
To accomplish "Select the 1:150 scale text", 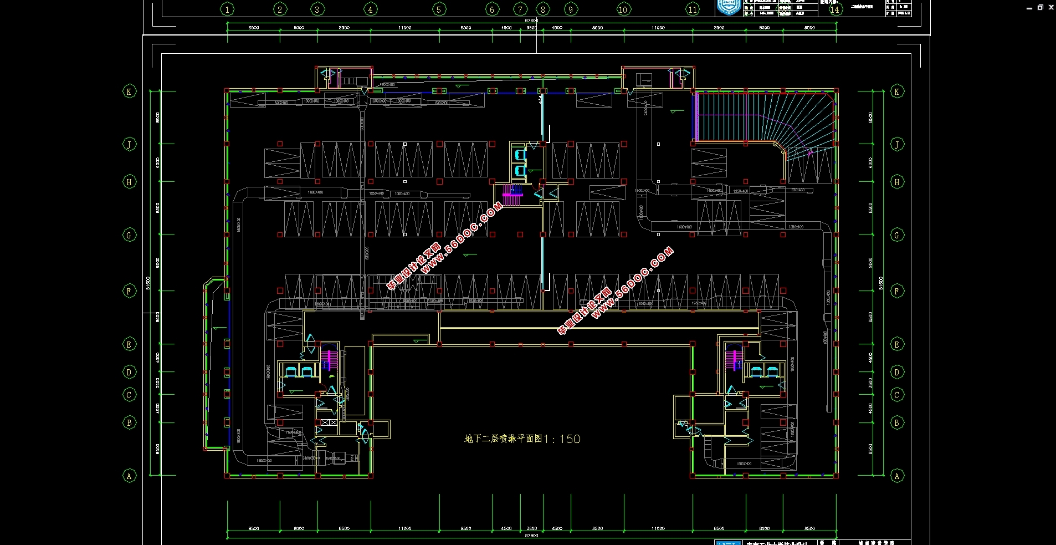I will [x=562, y=439].
